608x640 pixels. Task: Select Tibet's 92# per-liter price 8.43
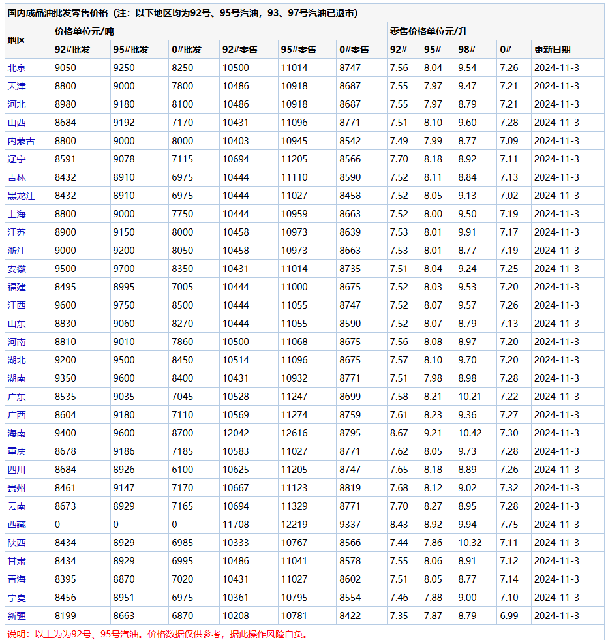[x=399, y=525]
